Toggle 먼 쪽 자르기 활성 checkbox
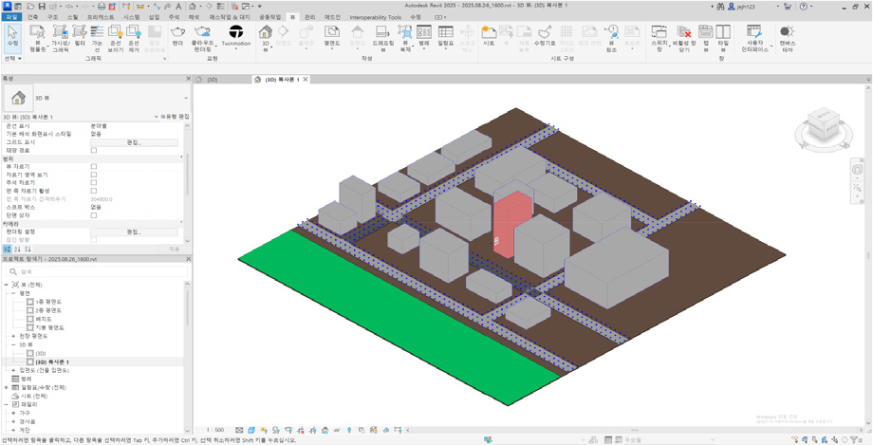The width and height of the screenshot is (873, 445). click(x=94, y=191)
